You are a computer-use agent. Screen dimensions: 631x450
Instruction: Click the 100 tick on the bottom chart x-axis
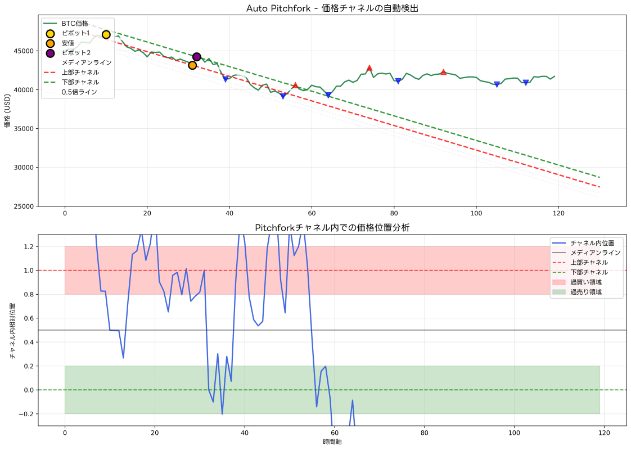coord(514,433)
